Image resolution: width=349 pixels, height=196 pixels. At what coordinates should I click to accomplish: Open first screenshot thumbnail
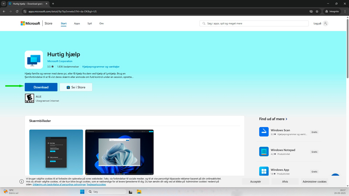(x=56, y=152)
